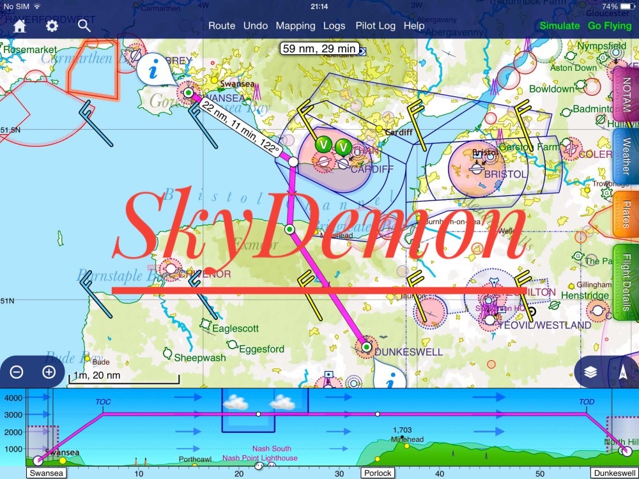The height and width of the screenshot is (479, 639).
Task: Tap the Chivenor airfield symbol
Action: click(171, 269)
